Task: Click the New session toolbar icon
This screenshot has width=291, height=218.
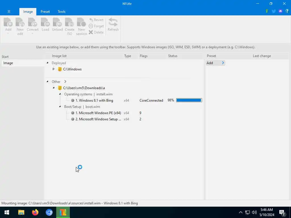Action: 82,22
